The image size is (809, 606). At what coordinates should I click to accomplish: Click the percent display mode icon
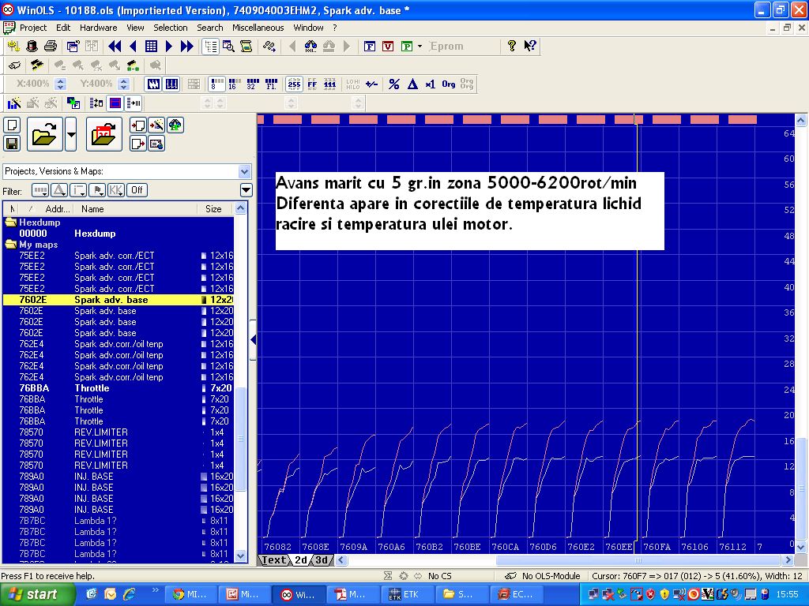393,84
